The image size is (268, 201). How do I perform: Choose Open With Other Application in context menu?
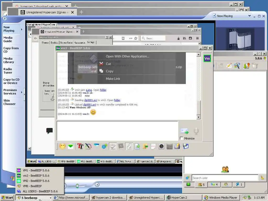tap(127, 56)
